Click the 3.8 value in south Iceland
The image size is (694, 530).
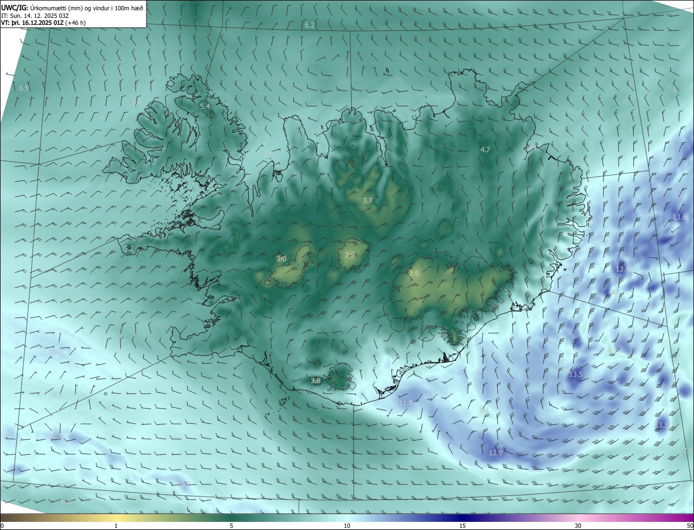(x=316, y=381)
